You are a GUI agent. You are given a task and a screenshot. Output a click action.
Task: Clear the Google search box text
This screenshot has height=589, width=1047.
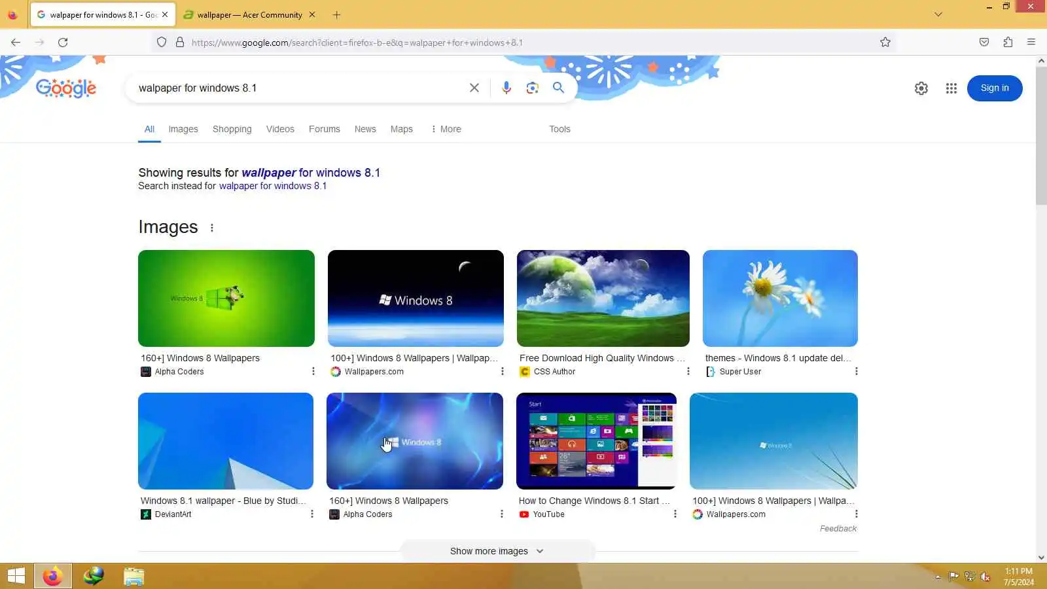[x=474, y=88]
